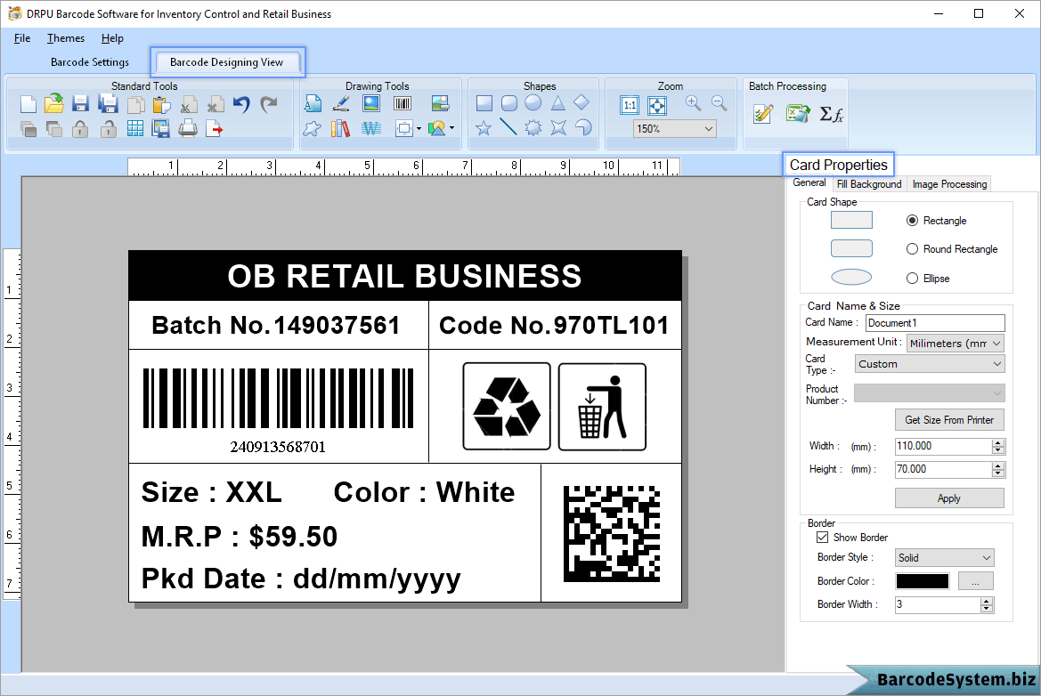Switch to Barcode Settings tab
Viewport: 1041px width, 696px height.
[x=90, y=61]
